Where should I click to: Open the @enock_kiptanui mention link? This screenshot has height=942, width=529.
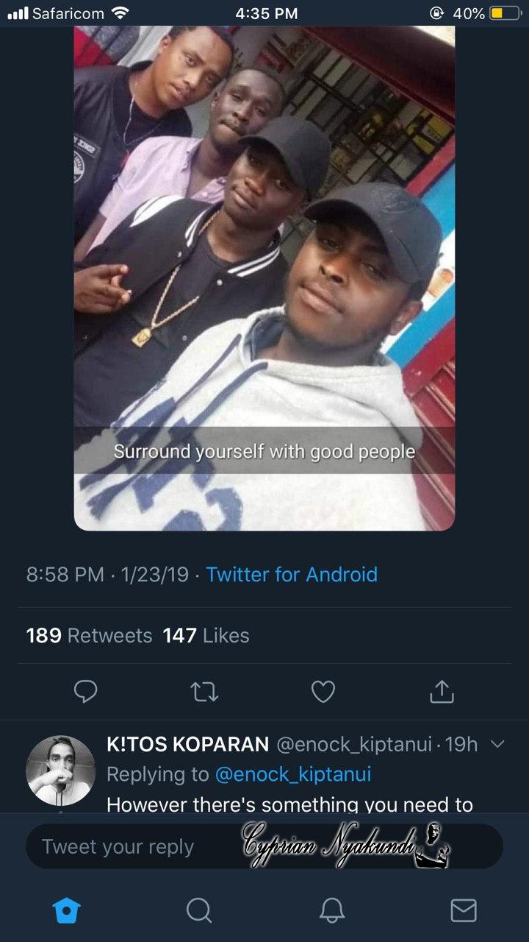[x=292, y=774]
